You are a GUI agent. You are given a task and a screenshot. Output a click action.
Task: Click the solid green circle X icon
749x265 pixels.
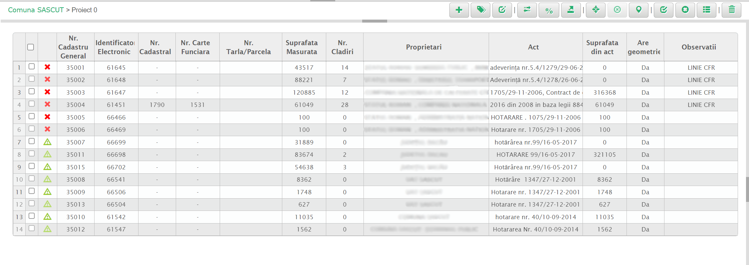tap(685, 10)
